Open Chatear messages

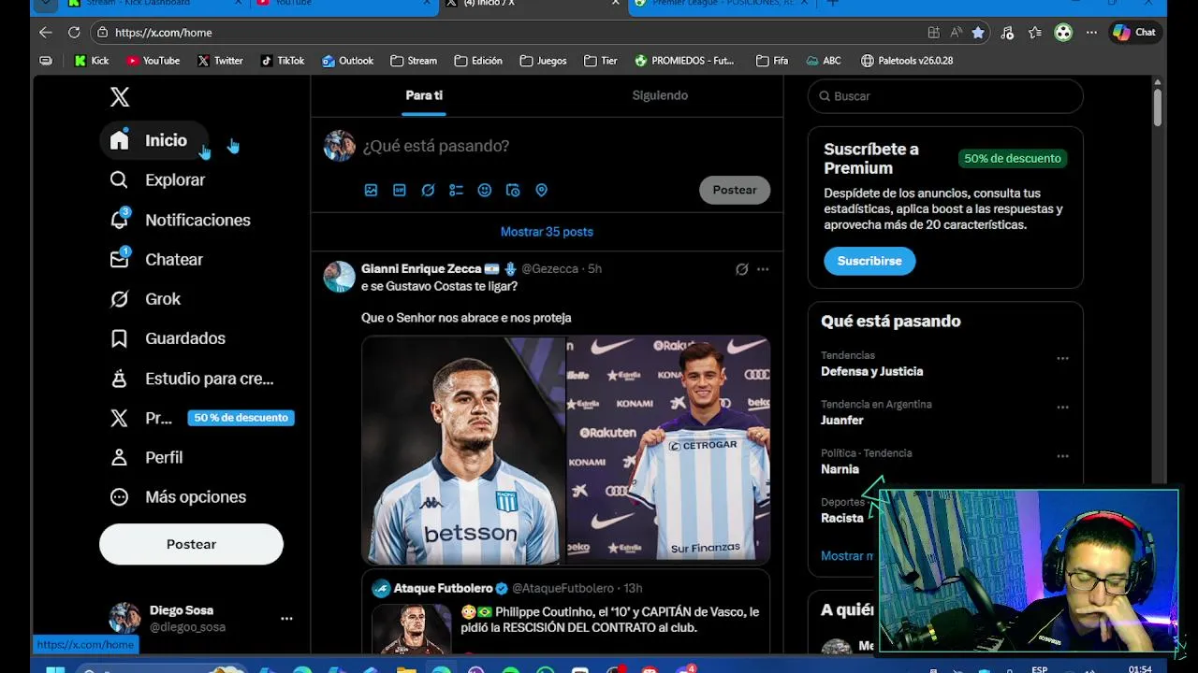(x=156, y=259)
